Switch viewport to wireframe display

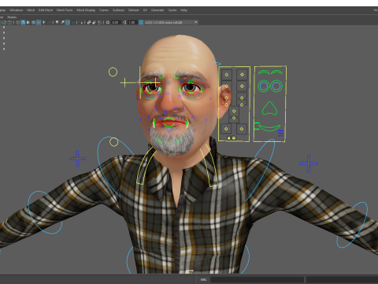coord(17,22)
